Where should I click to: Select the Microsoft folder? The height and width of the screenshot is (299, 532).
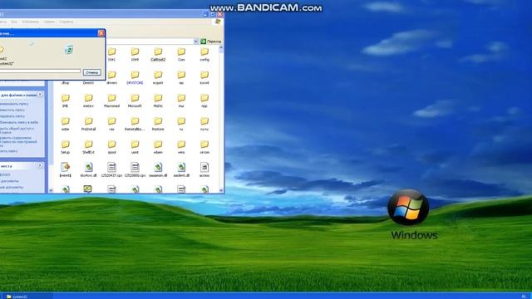click(x=135, y=100)
